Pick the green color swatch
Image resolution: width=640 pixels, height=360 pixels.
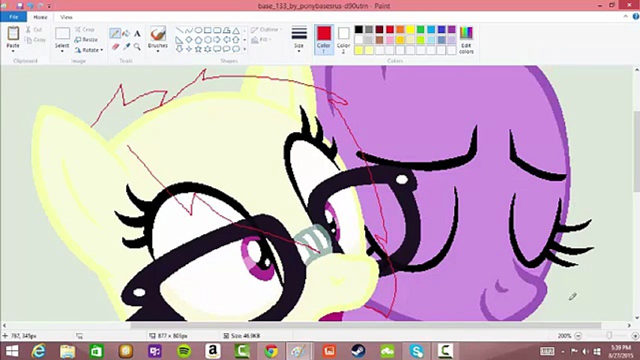(420, 29)
